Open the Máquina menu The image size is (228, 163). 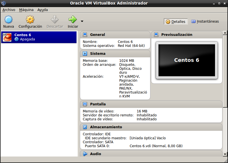tap(26, 10)
